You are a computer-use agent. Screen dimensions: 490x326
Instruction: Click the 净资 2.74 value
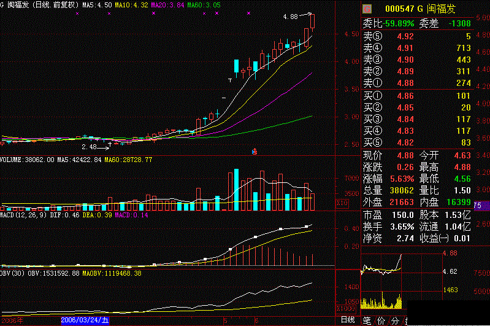(x=405, y=238)
